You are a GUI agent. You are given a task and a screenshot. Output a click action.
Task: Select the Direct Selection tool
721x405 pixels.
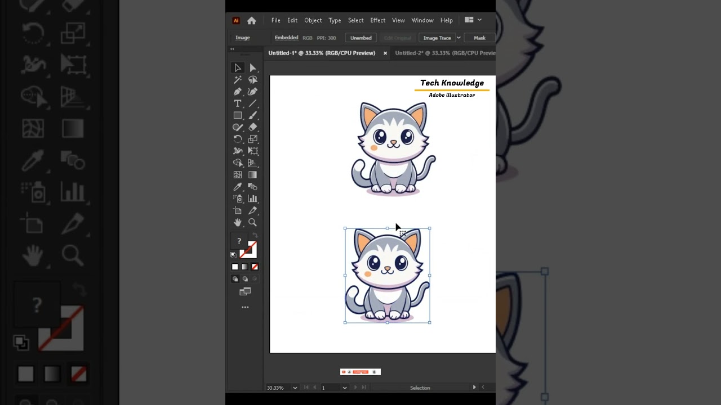click(252, 67)
